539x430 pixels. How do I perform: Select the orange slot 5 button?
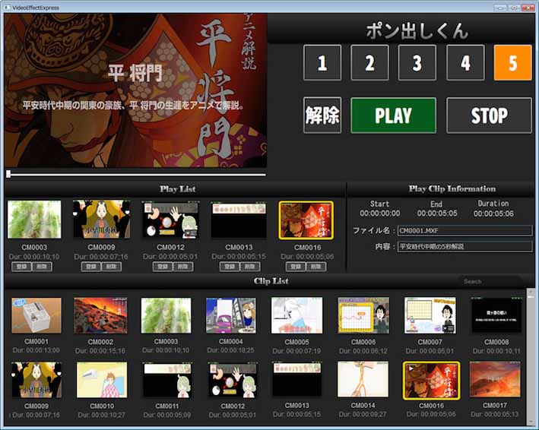[x=512, y=63]
